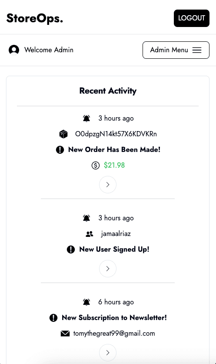Click the exclamation icon next to New Order
The height and width of the screenshot is (364, 216).
tap(60, 150)
